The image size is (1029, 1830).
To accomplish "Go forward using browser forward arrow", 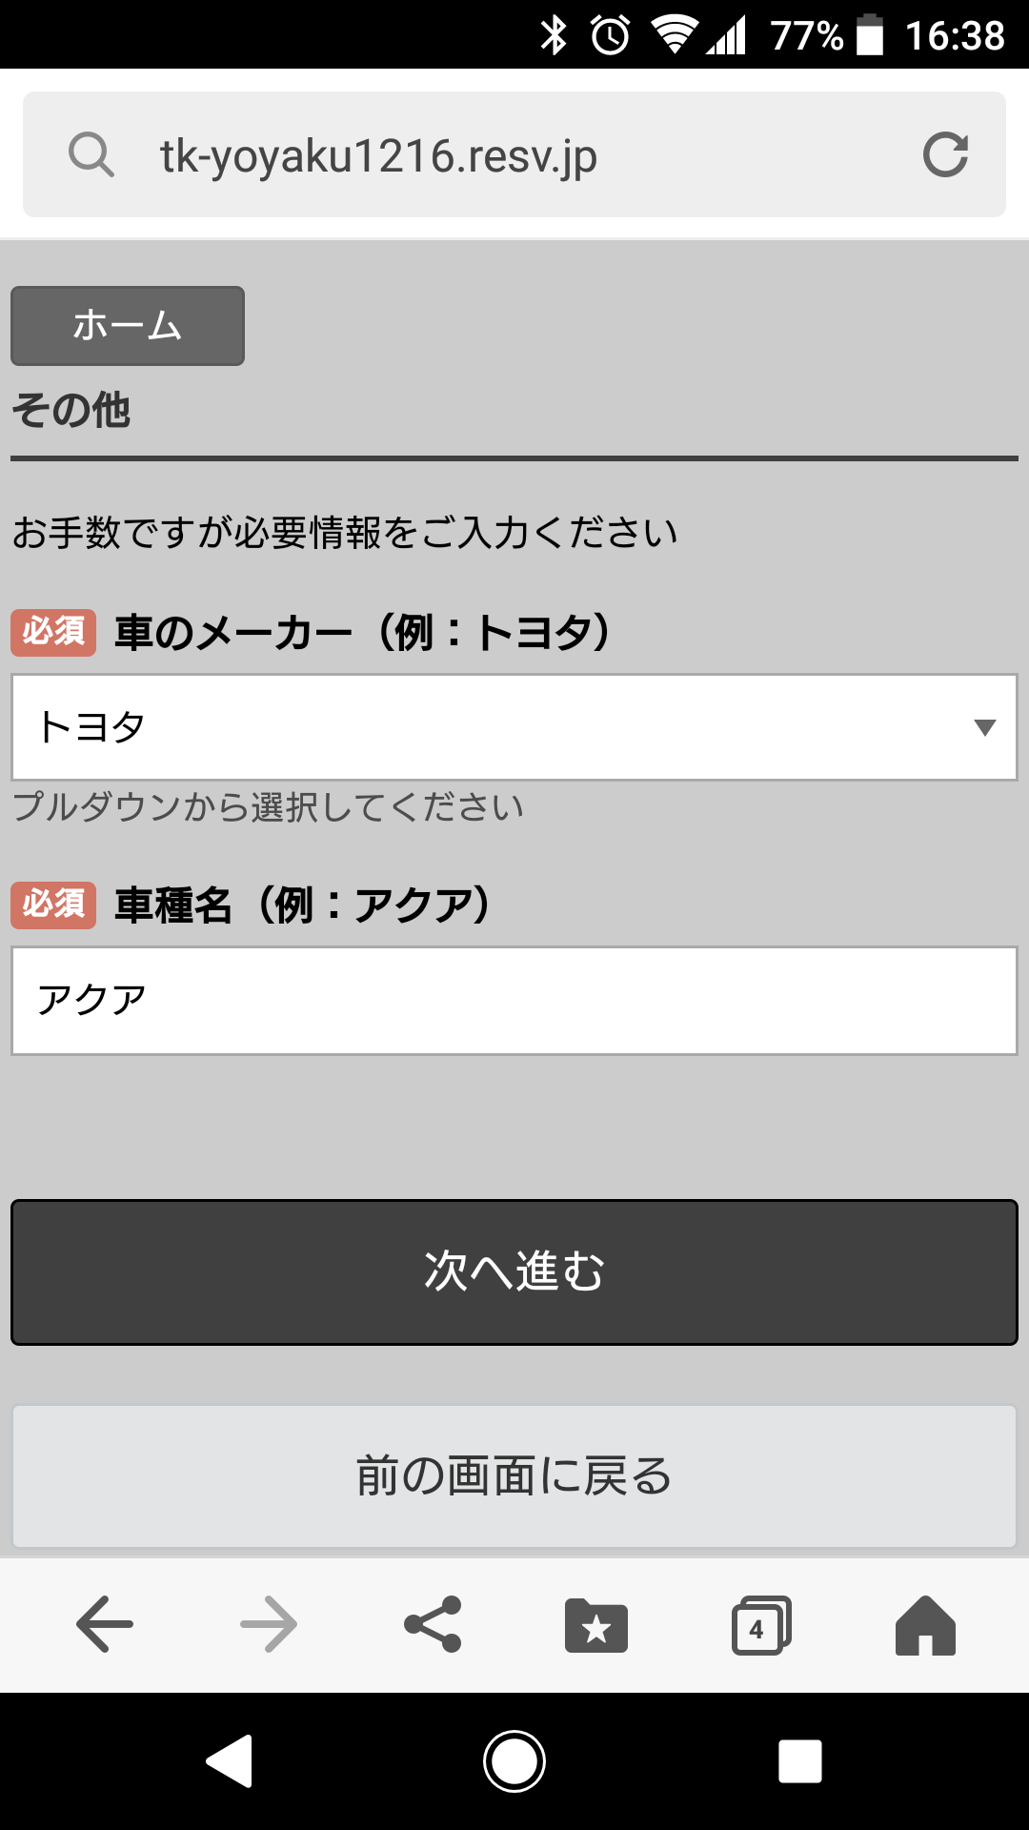I will pos(269,1624).
